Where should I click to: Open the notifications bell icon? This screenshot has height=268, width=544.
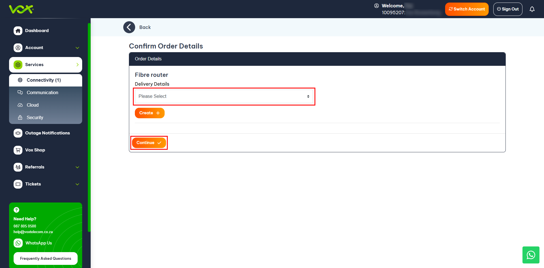(532, 9)
